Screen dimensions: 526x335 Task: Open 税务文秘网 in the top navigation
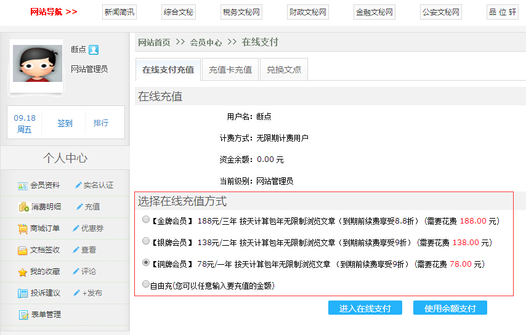241,12
